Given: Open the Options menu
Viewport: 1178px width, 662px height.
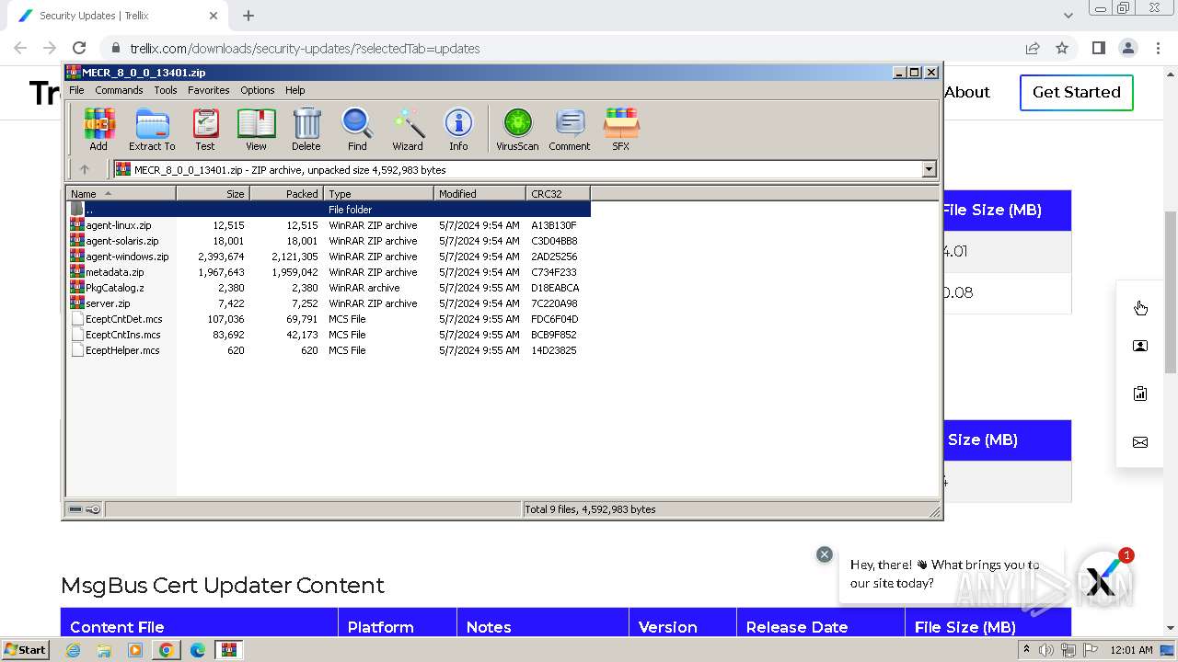Looking at the screenshot, I should (258, 90).
